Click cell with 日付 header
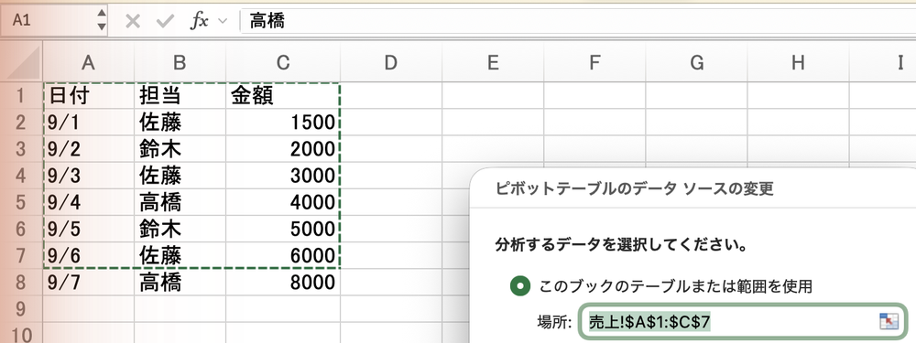The image size is (916, 343). click(88, 95)
